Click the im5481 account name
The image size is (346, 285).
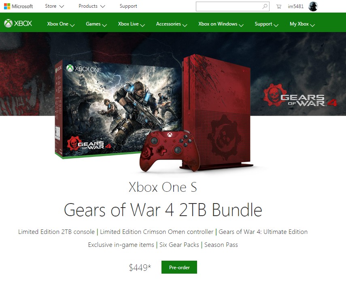click(296, 6)
